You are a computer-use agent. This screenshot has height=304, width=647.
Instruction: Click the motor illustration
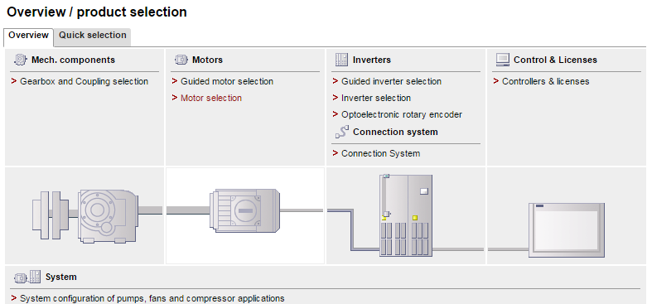pyautogui.click(x=245, y=210)
